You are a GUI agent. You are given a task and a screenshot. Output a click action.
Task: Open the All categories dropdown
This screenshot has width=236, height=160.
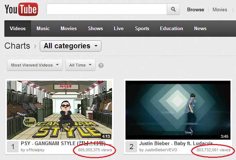tap(70, 46)
